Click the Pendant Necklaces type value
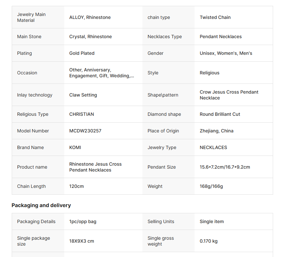This screenshot has width=292, height=257. pos(221,37)
